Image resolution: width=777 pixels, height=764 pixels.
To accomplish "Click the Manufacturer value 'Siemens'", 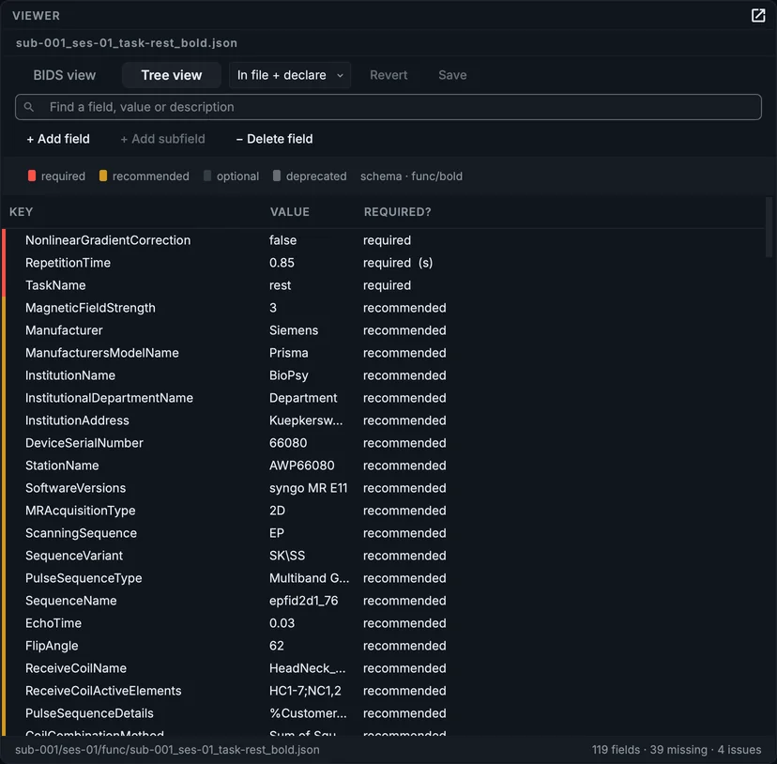I will 294,330.
